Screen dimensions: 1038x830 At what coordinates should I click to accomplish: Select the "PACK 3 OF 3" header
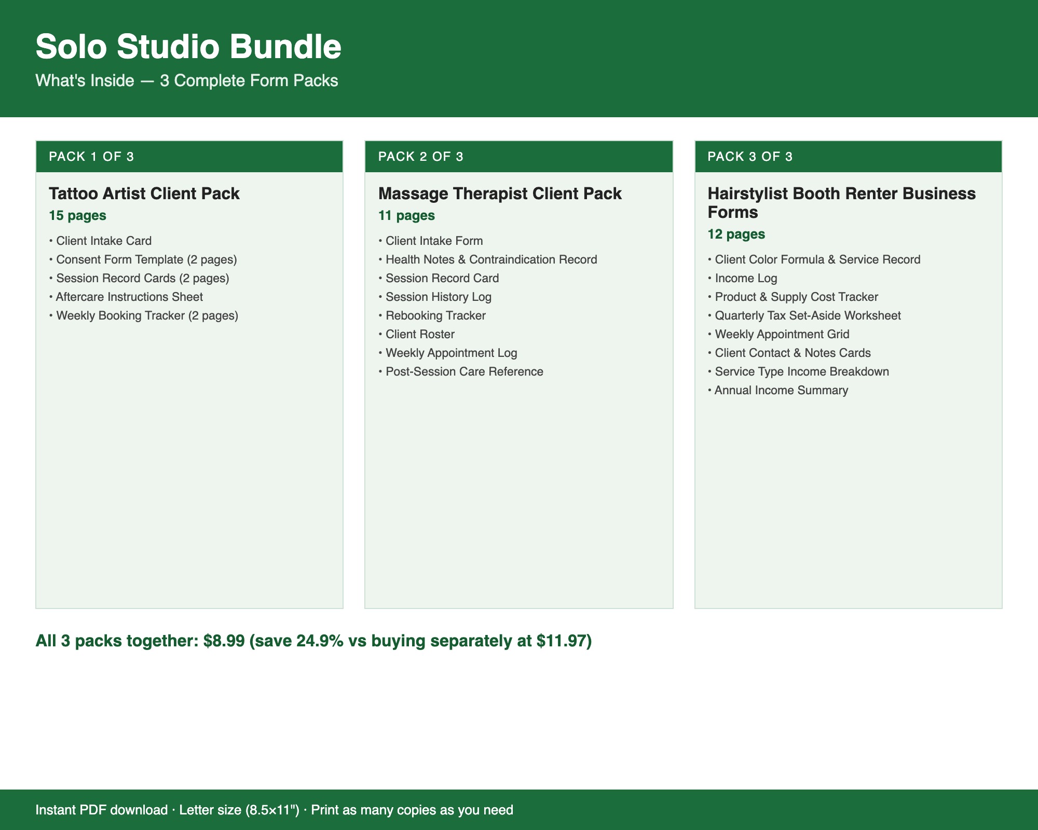849,157
